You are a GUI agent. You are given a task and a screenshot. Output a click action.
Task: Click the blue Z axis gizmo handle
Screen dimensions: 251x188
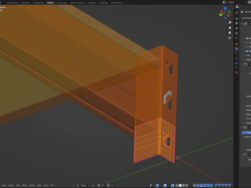coord(225,8)
